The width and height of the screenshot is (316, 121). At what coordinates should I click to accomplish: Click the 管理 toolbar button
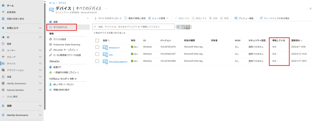tap(224, 18)
